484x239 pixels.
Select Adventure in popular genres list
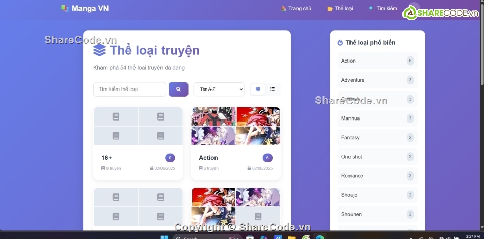(378, 80)
